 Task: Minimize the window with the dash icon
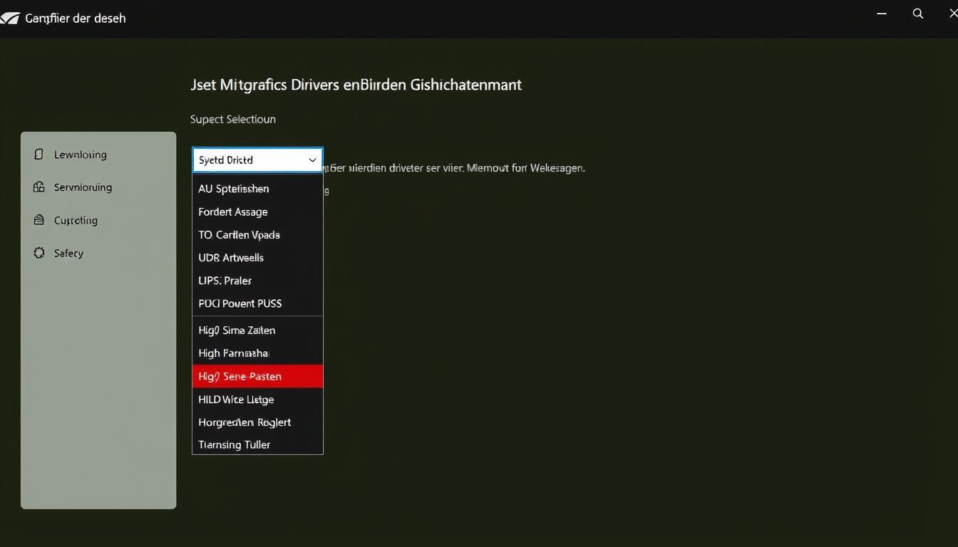[x=882, y=14]
